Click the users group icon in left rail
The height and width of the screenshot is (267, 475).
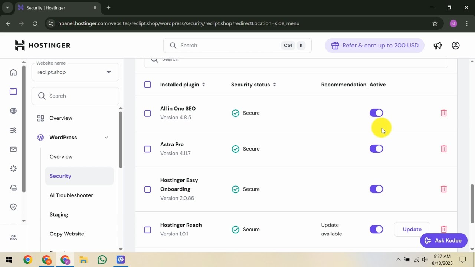point(13,238)
